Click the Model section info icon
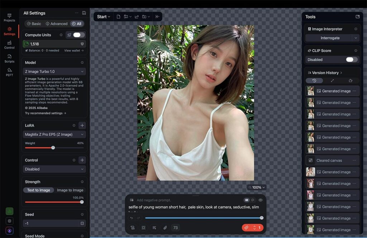Viewport: 367px width, 238px height. coord(82,63)
